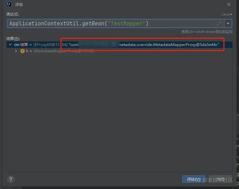This screenshot has width=239, height=189.
Task: Select the h = MetadataMapperProxy row
Action: pos(119,51)
